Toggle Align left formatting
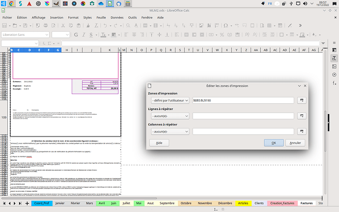 (126, 34)
